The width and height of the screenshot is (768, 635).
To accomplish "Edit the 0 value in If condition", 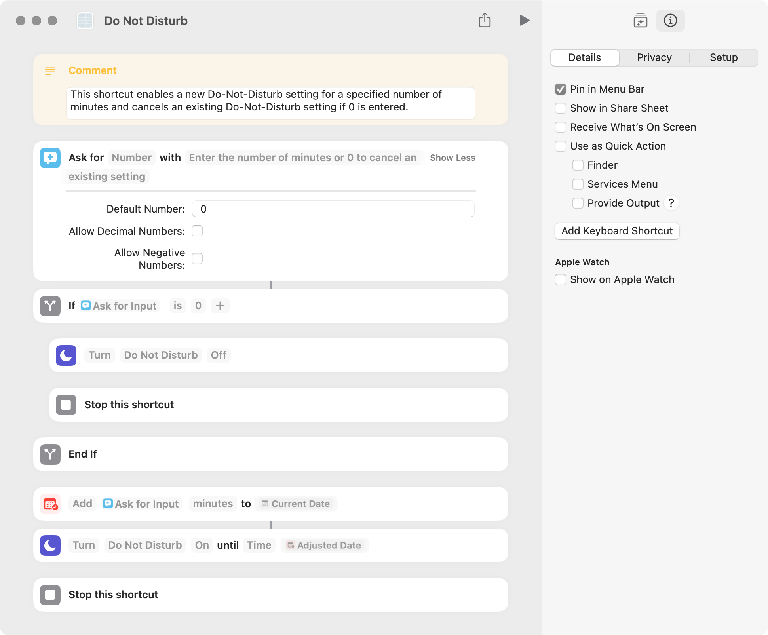I will 198,306.
